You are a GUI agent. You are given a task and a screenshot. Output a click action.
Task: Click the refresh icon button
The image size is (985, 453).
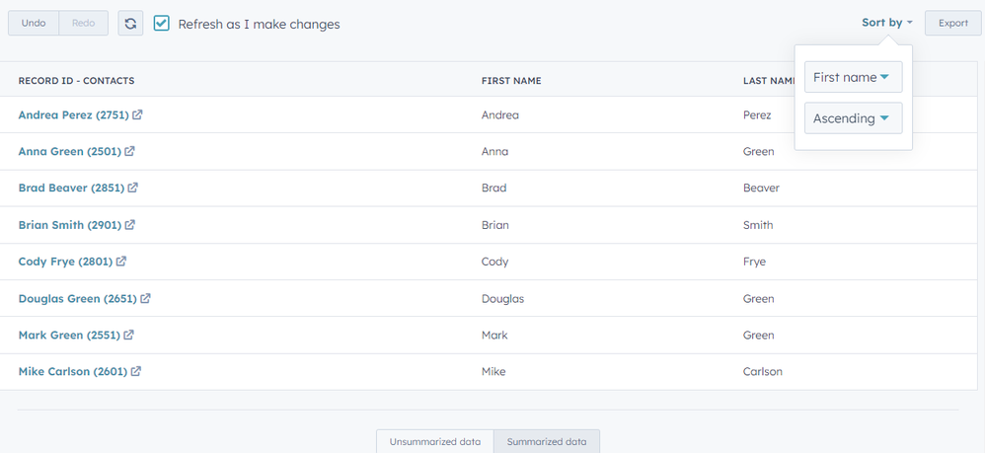[x=130, y=23]
